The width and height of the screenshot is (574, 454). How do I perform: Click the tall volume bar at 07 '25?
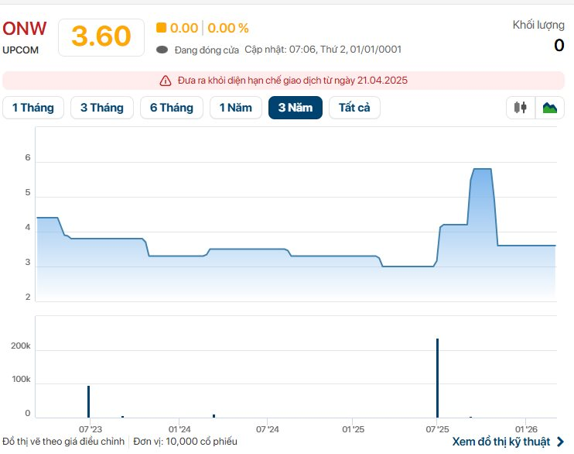[437, 378]
